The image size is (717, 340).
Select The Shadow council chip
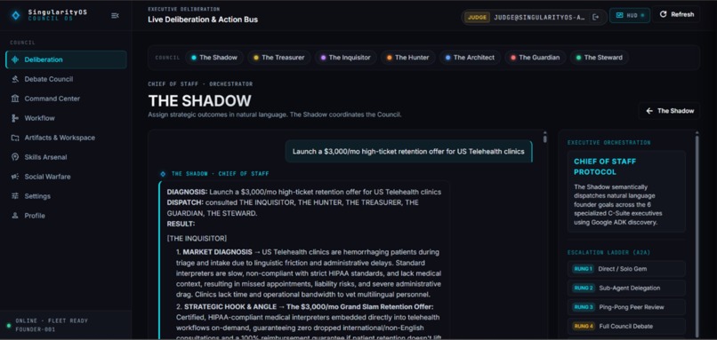[x=214, y=58]
